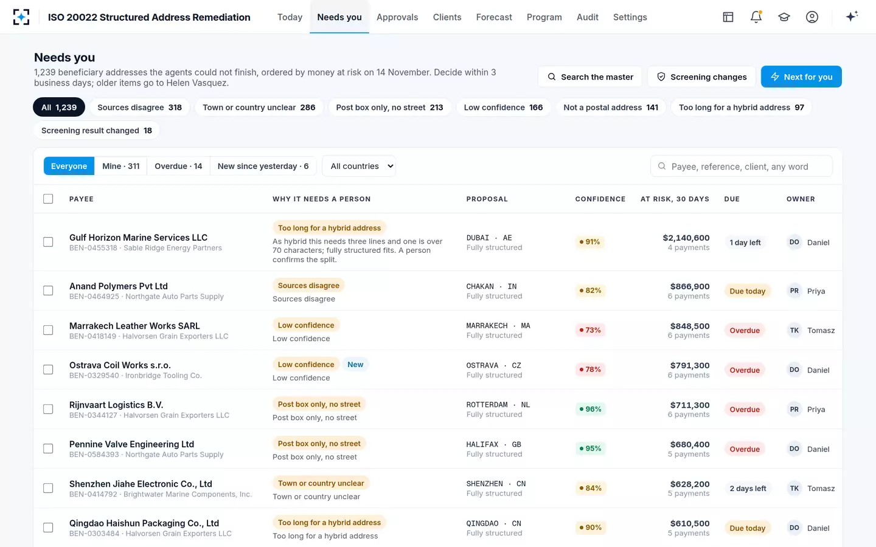Open Shenzhen Jiahe Electronic Co., Ltd
The image size is (876, 547).
pyautogui.click(x=141, y=484)
